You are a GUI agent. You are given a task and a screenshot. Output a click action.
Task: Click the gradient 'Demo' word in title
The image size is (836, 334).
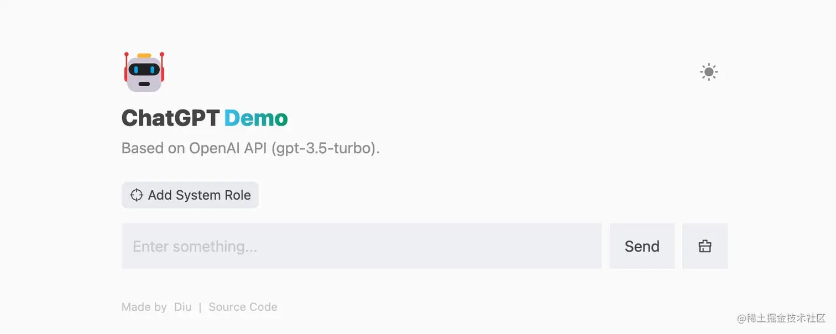(256, 118)
